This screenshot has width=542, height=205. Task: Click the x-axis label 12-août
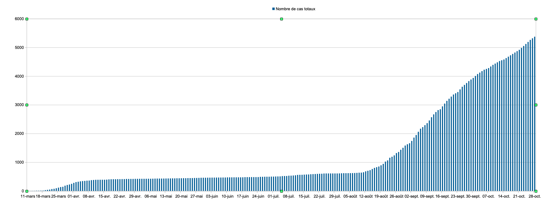point(366,196)
